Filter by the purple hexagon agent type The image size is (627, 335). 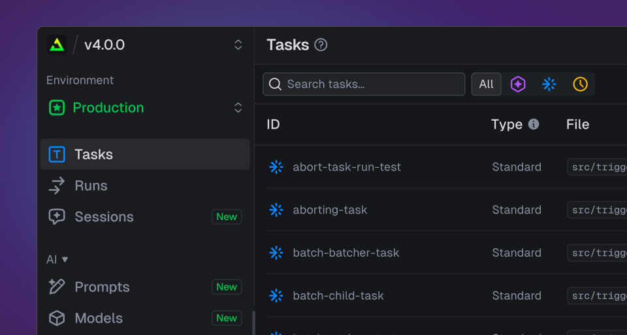pos(518,84)
